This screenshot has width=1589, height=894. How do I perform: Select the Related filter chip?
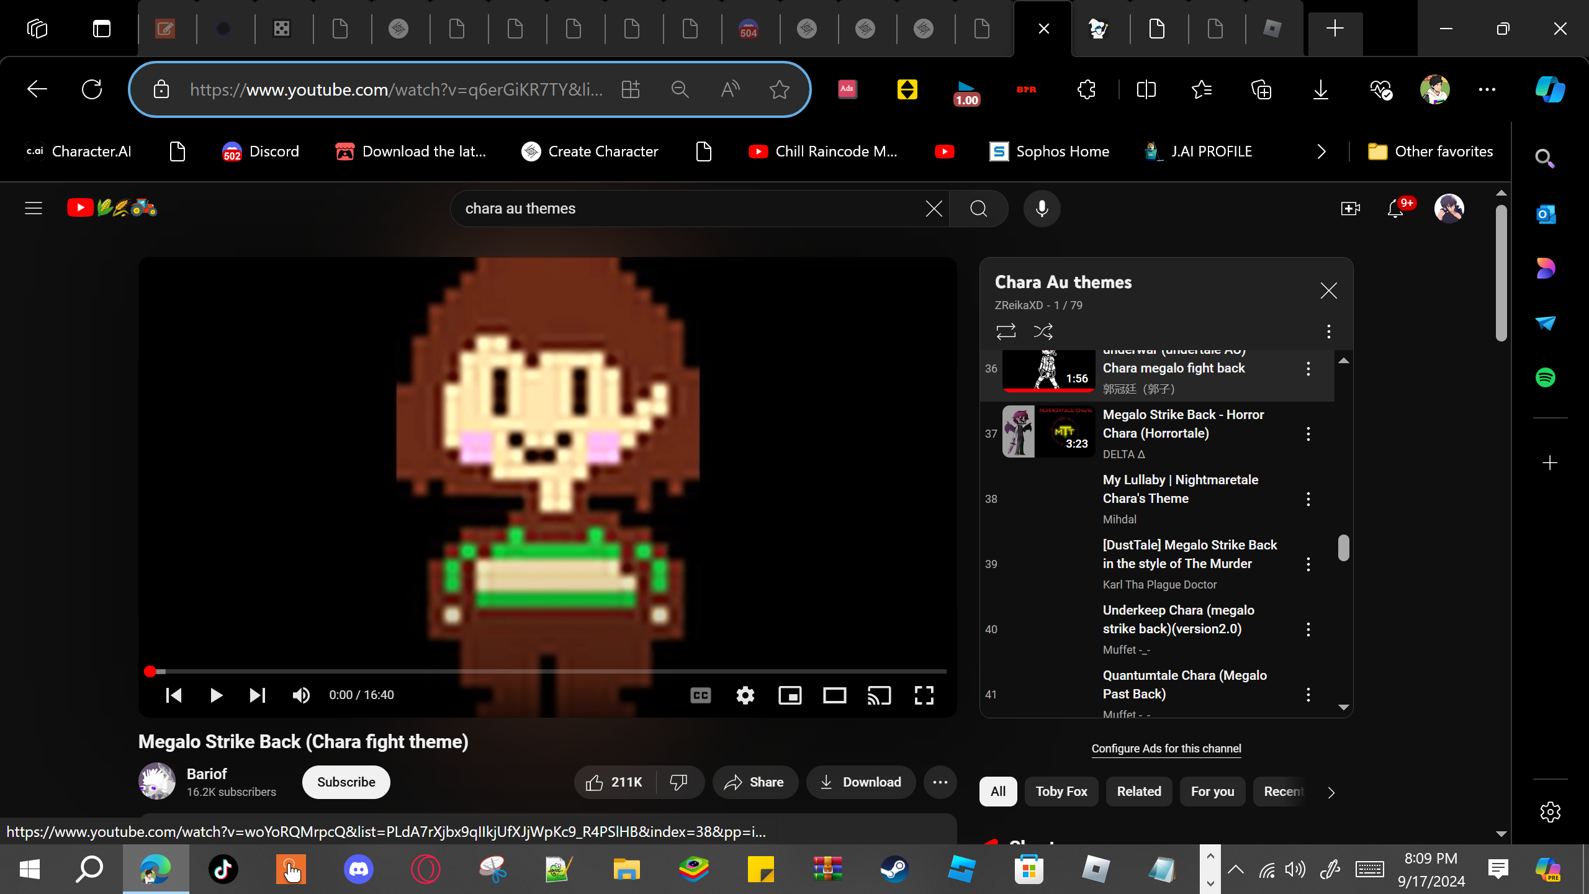point(1138,792)
